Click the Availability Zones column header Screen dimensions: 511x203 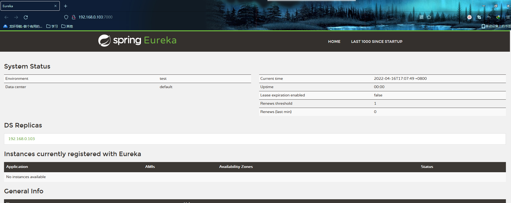236,167
